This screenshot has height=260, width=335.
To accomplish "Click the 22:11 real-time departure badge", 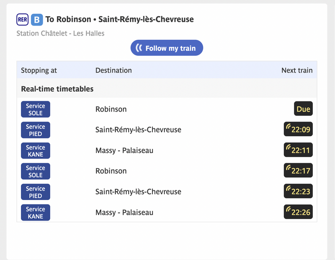I will point(298,150).
